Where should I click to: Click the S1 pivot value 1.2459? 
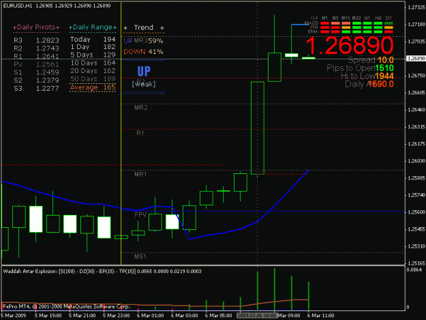(48, 72)
